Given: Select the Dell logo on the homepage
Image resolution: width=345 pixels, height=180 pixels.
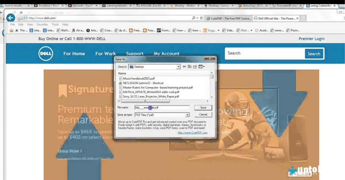Looking at the screenshot, I should click(x=45, y=53).
